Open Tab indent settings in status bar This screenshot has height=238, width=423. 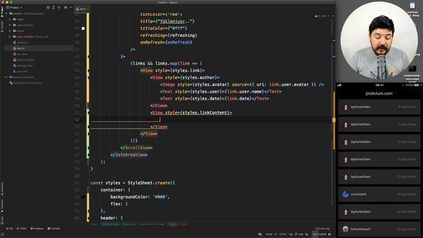coord(291,234)
